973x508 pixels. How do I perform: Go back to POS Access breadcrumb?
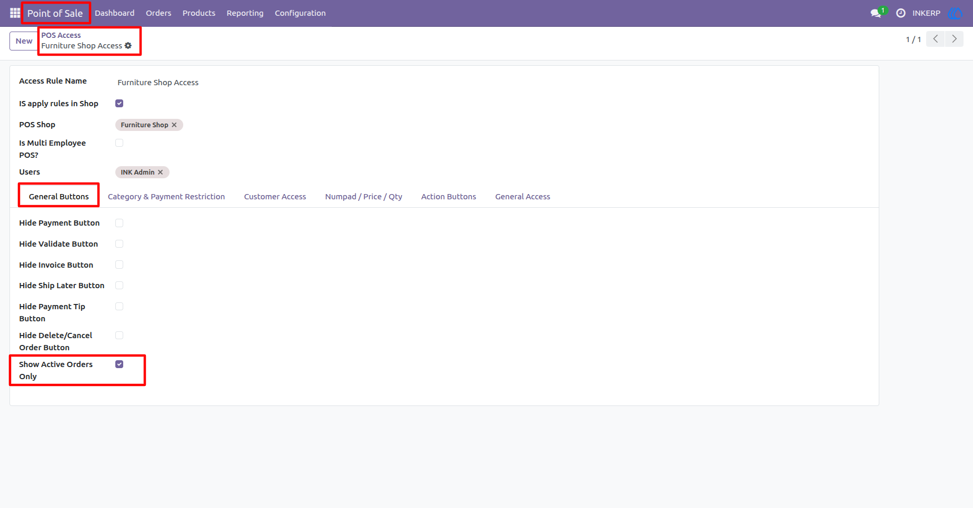(61, 35)
